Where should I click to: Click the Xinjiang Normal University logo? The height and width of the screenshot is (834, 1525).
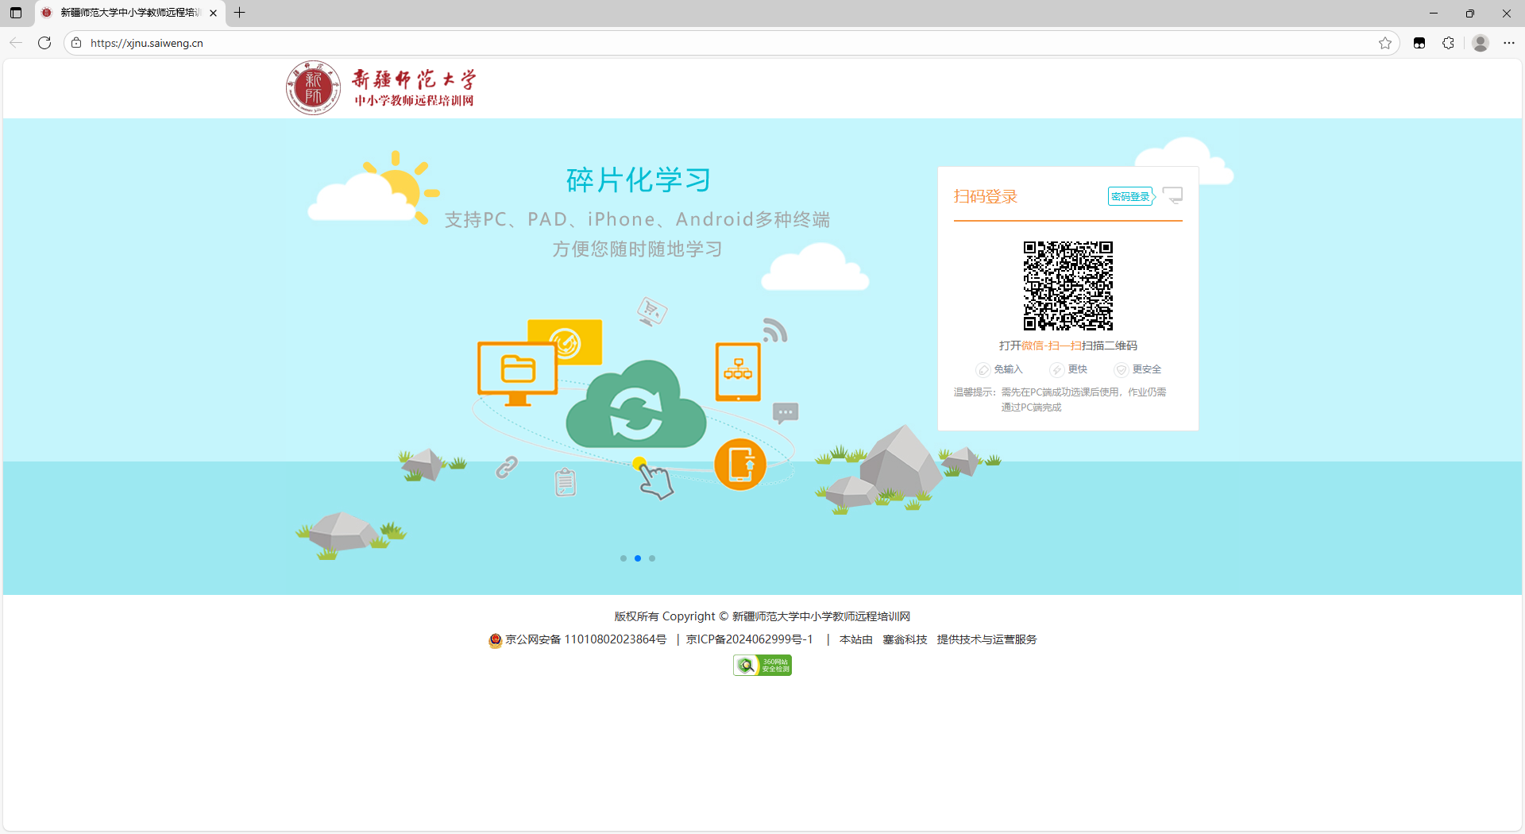point(381,88)
